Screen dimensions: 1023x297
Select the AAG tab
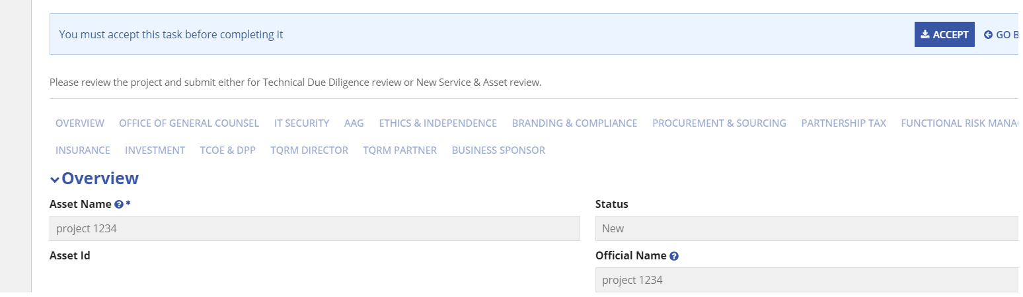click(x=354, y=123)
